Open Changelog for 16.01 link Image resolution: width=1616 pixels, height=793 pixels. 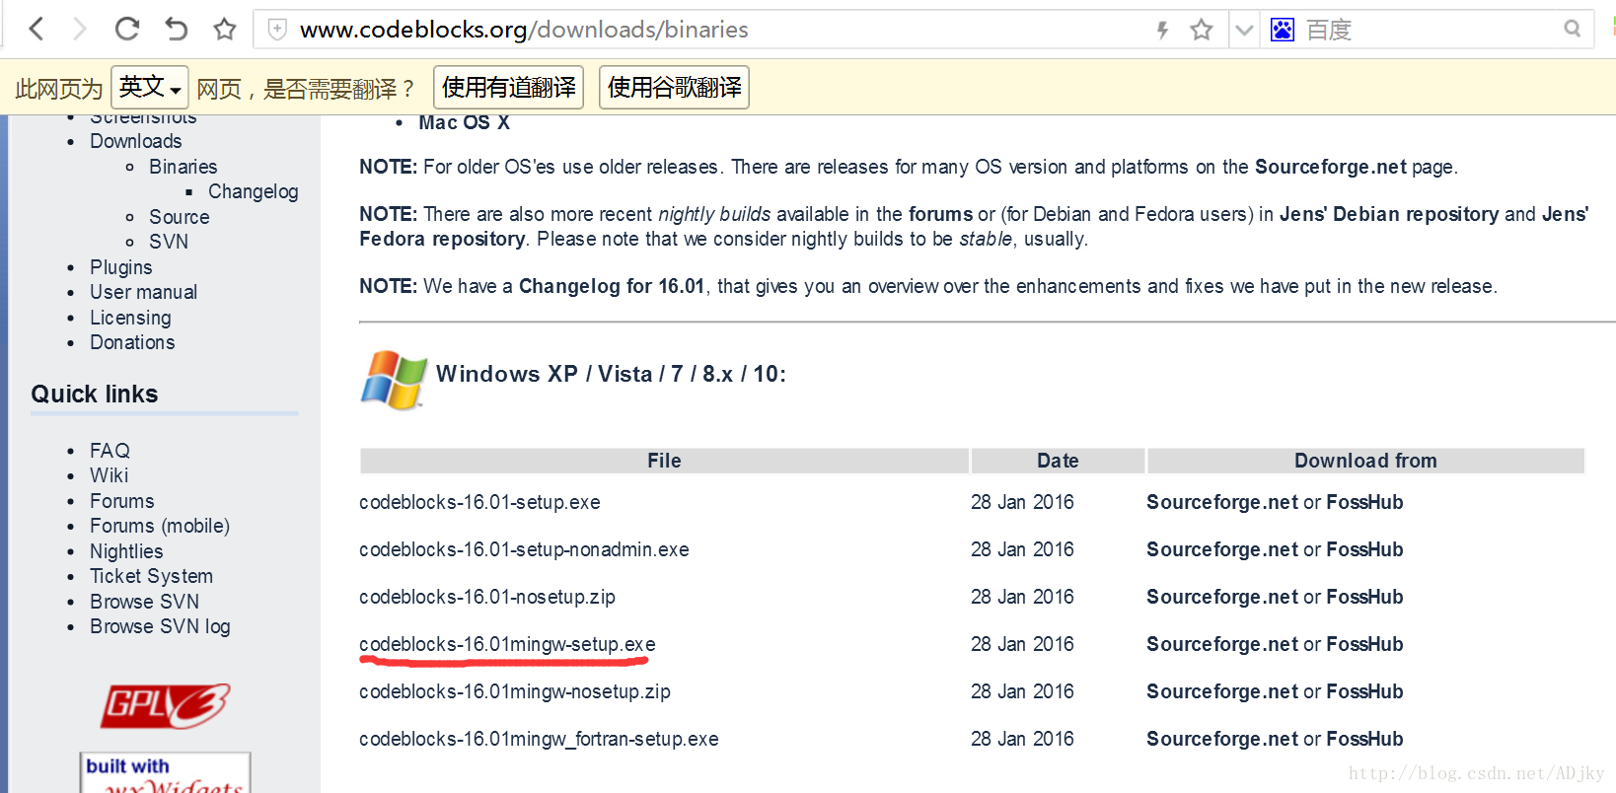coord(612,286)
